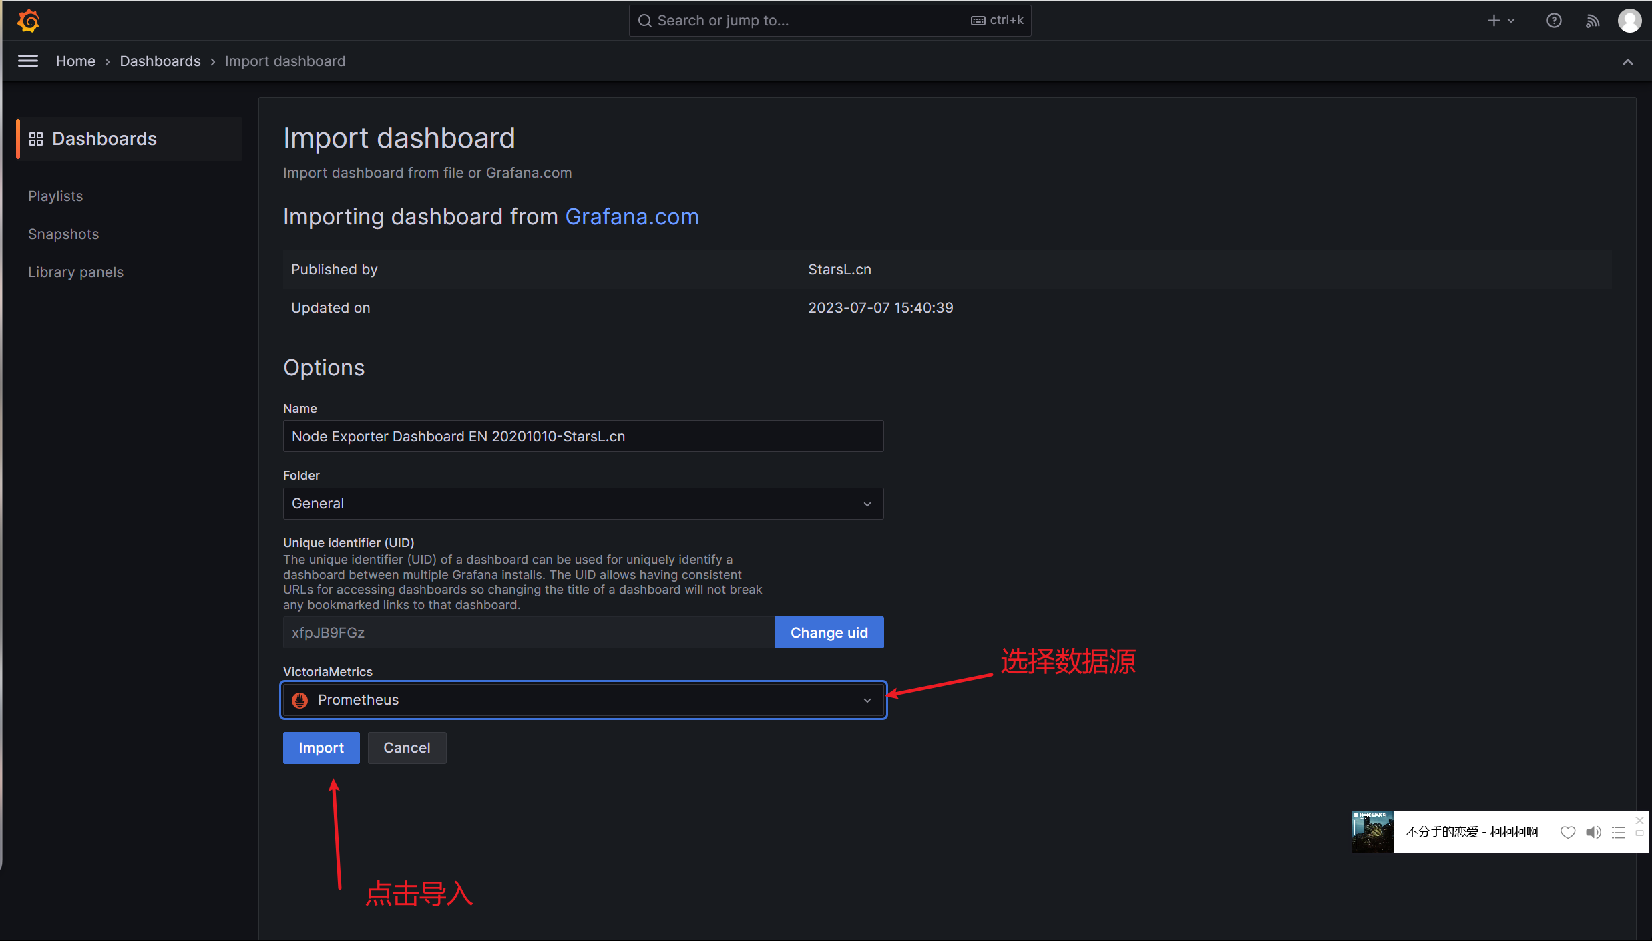Screen dimensions: 1652x941
Task: Open the news RSS feed icon
Action: tap(1593, 21)
